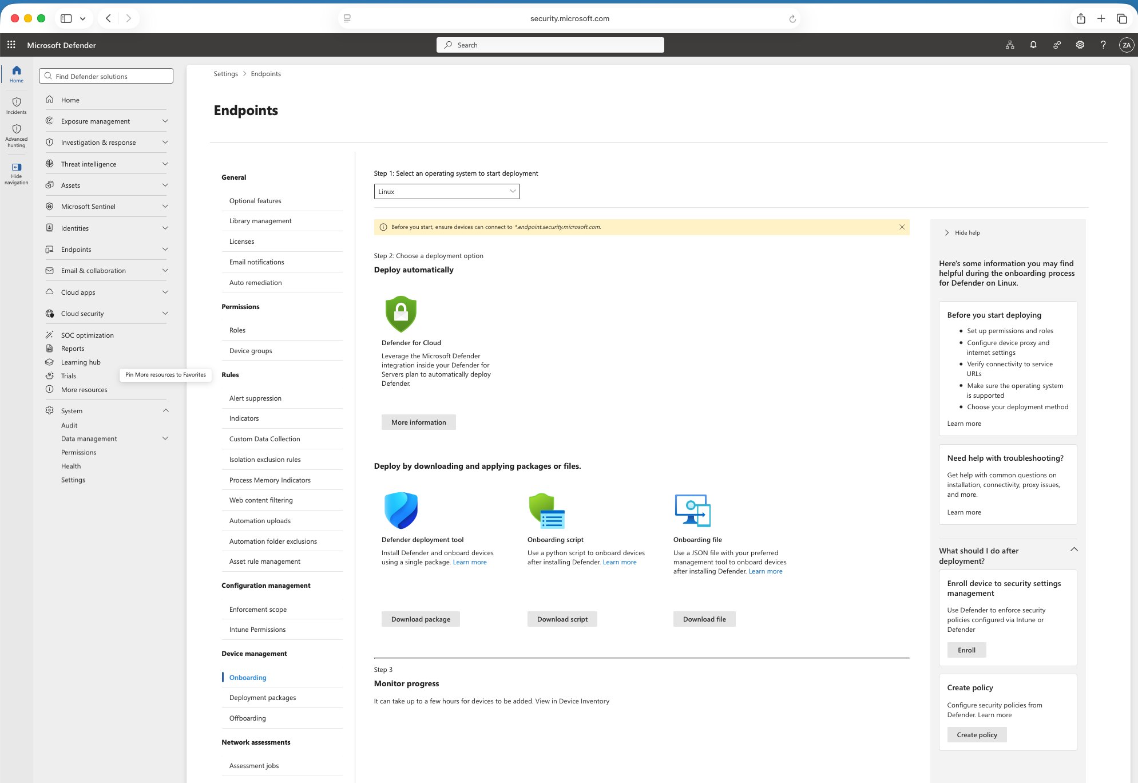The height and width of the screenshot is (783, 1138).
Task: Collapse the Hide help panel
Action: (x=962, y=233)
